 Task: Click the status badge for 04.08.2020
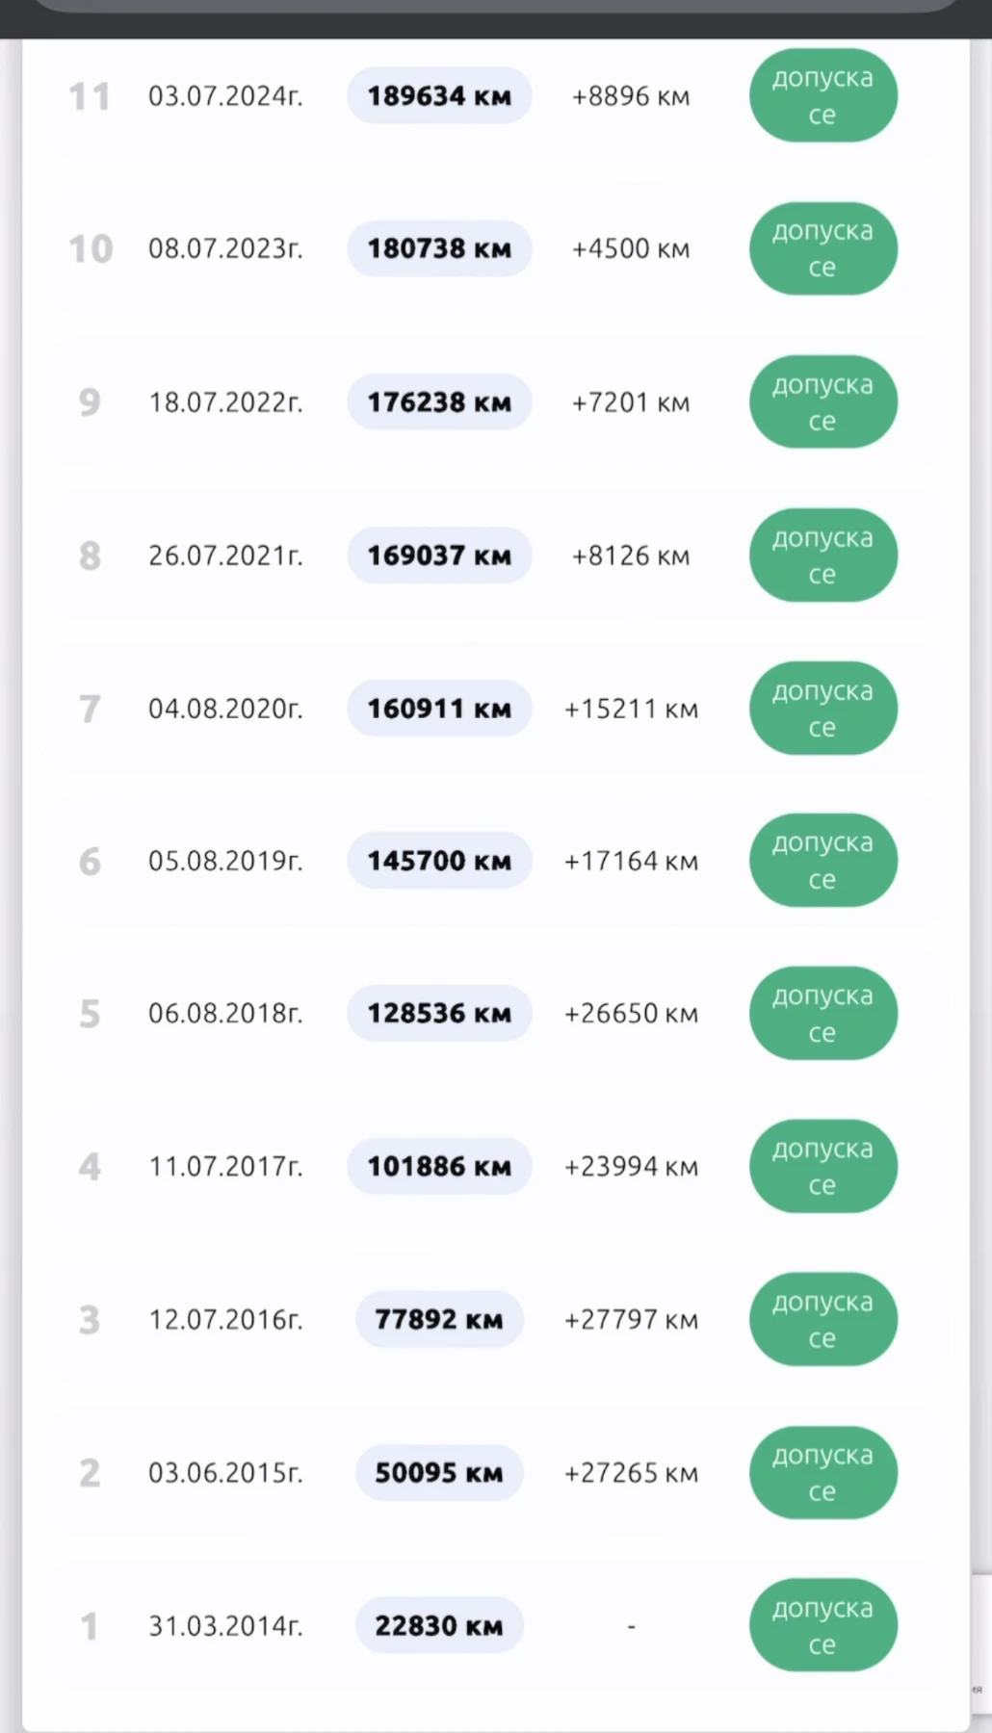(823, 708)
